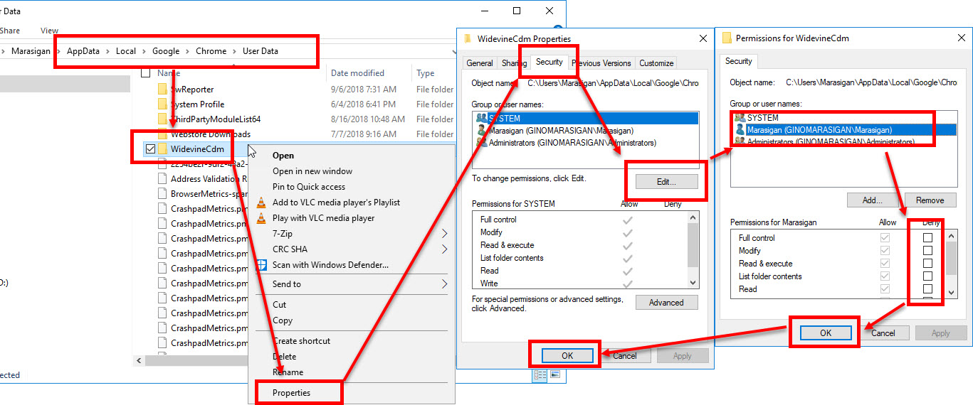Open chevron dropdown between Local and Google
Viewport: 973px width, 405px height.
tap(144, 51)
